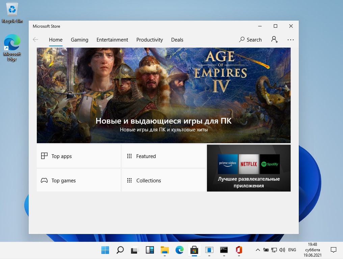The height and width of the screenshot is (259, 343).
Task: Open the Top games tile
Action: click(79, 180)
